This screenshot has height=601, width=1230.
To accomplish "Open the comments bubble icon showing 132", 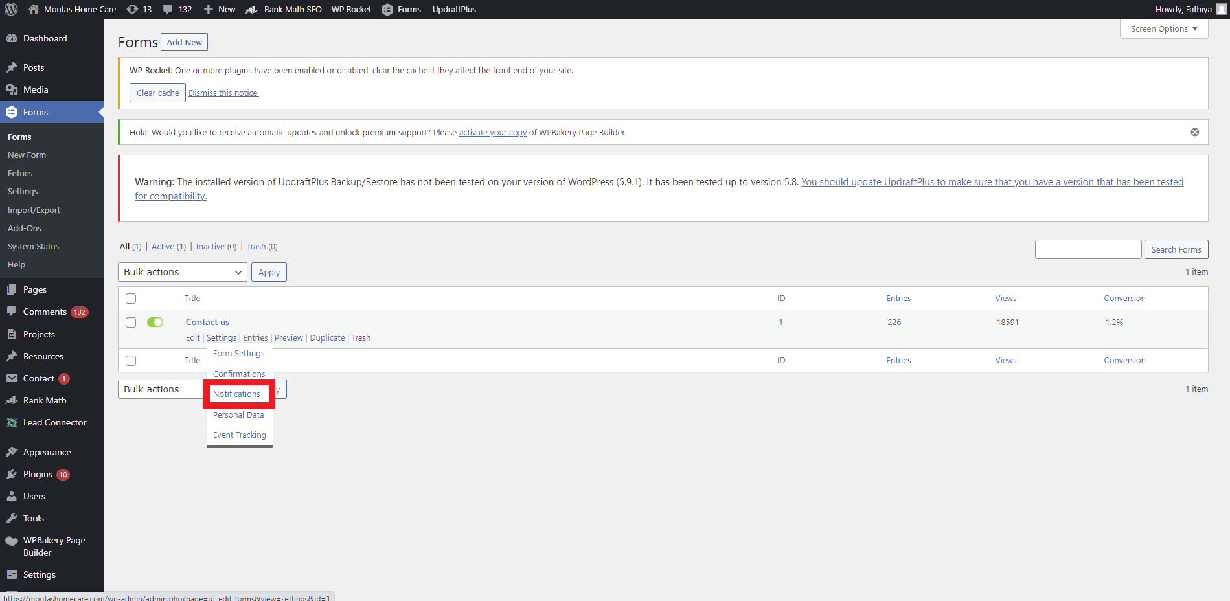I will point(168,9).
